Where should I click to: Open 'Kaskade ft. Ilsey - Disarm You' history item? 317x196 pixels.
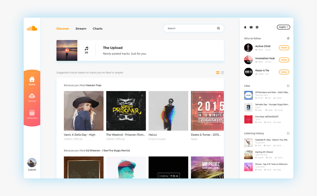(x=272, y=140)
